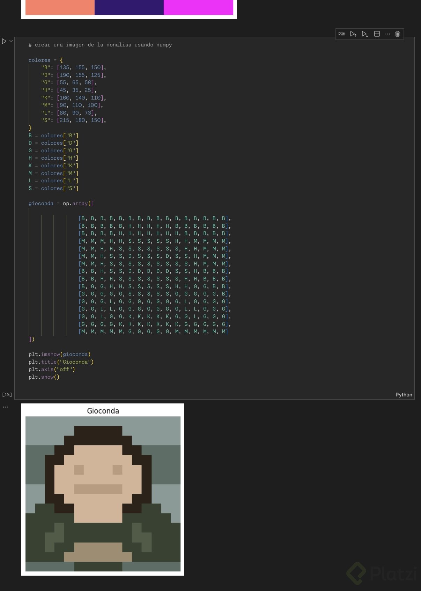
Task: Execute cells above via toolbar icon
Action: [353, 34]
